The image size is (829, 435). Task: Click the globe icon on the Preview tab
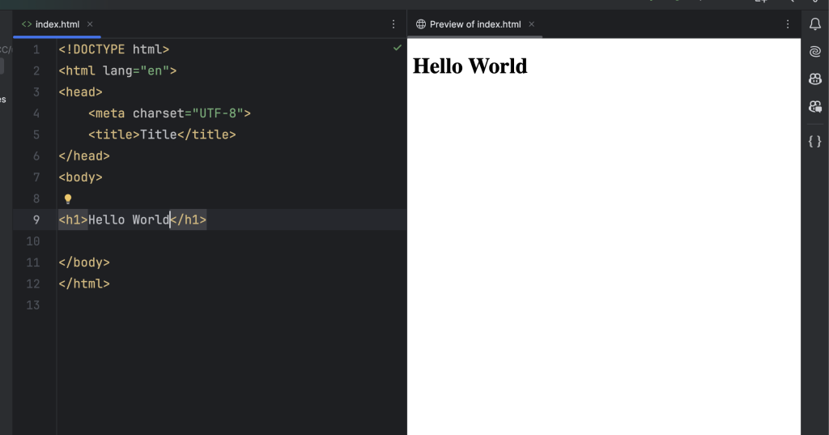coord(420,24)
